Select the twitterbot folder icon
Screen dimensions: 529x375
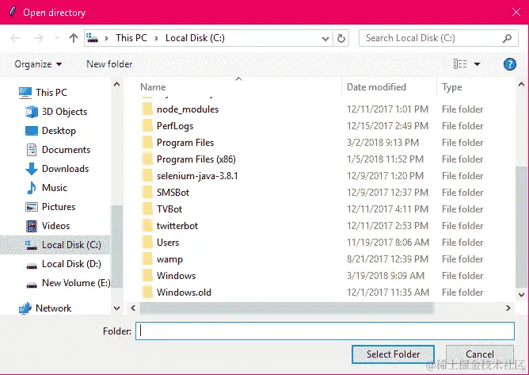147,225
